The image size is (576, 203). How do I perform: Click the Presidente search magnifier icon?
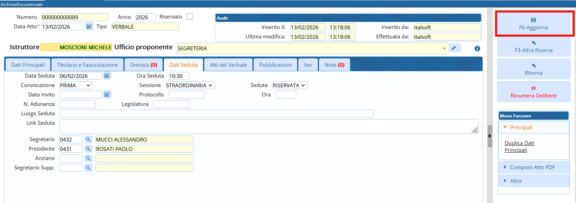tap(88, 149)
